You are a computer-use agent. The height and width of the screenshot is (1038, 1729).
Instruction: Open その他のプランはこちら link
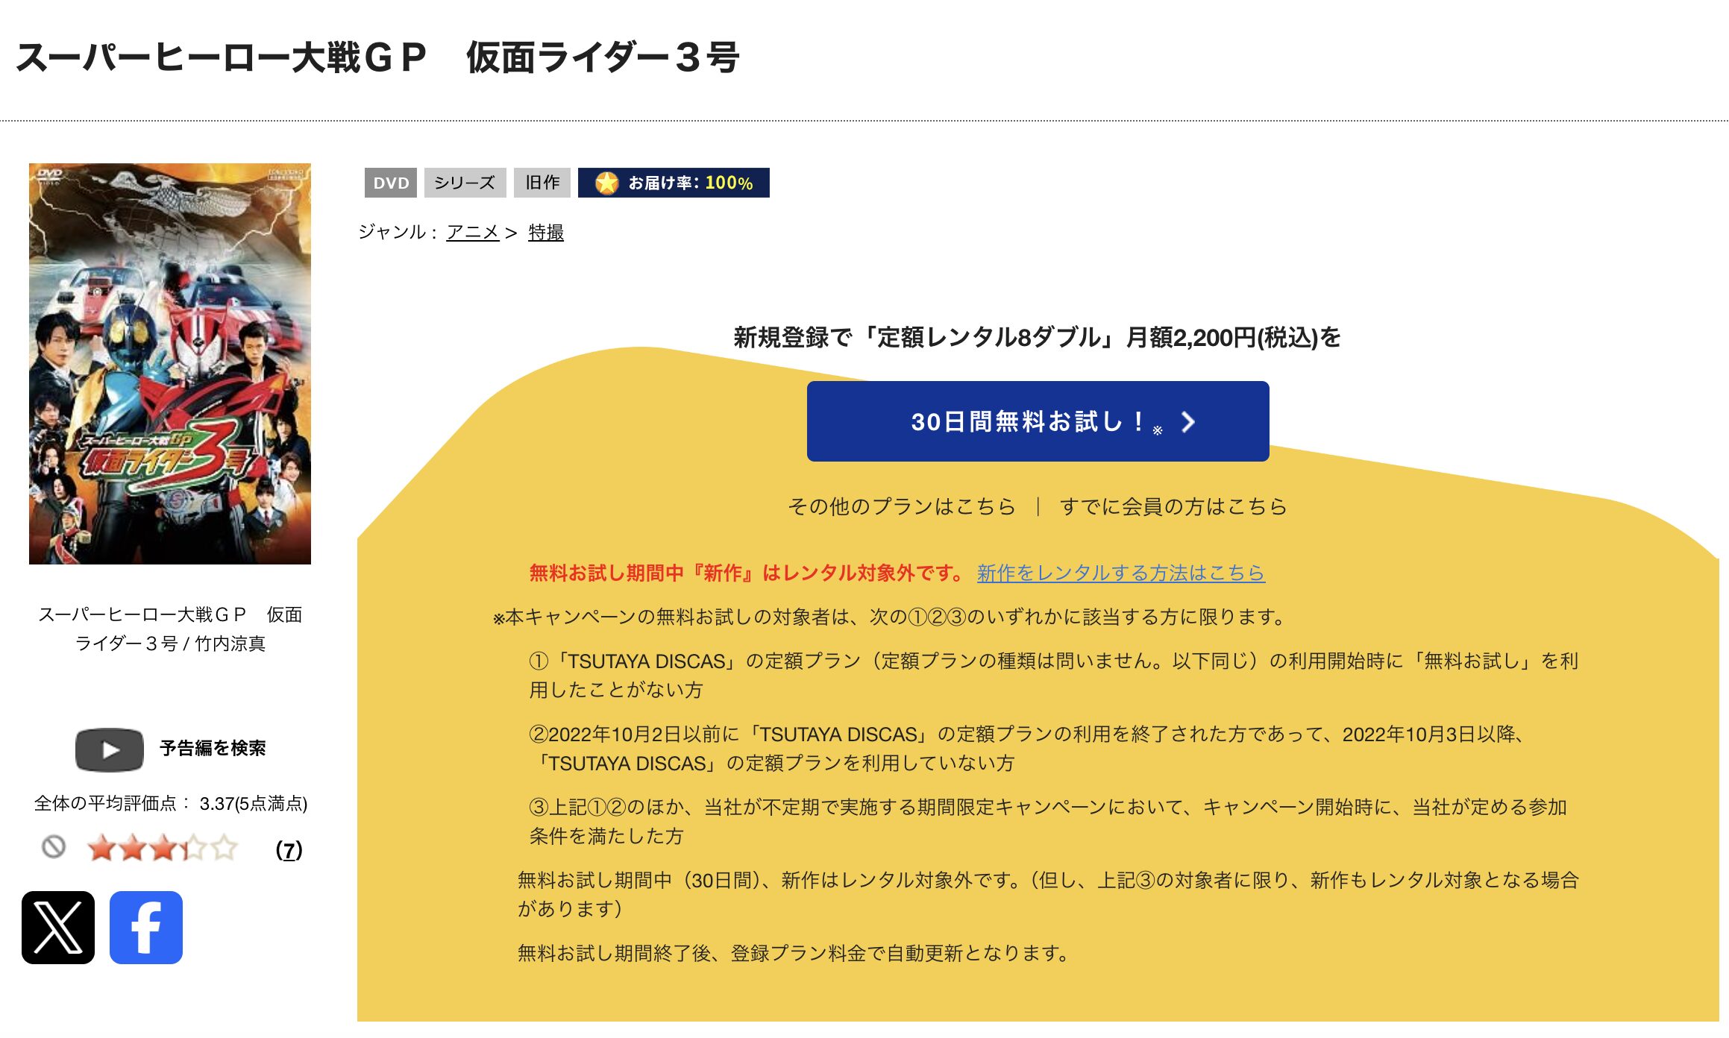tap(902, 506)
